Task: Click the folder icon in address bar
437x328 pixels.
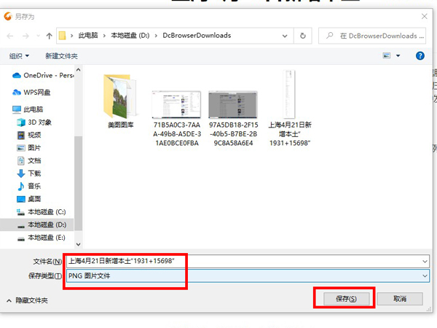Action: (x=63, y=36)
